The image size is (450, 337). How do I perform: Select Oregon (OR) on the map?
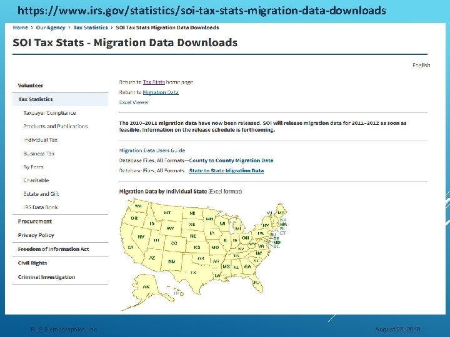tap(134, 218)
